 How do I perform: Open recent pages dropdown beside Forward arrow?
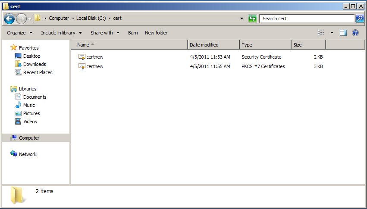(x=29, y=19)
